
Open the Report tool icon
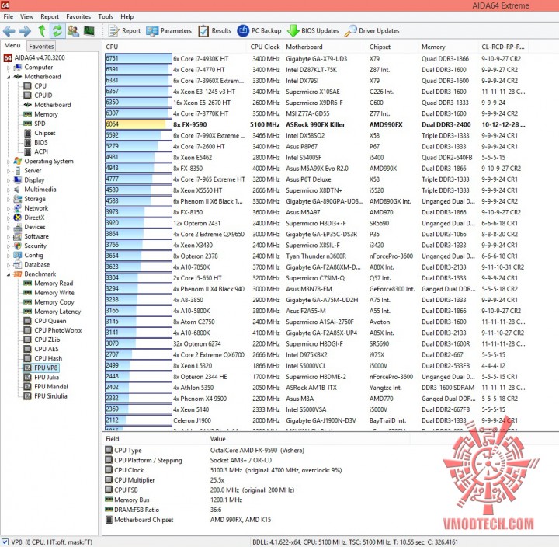click(124, 31)
